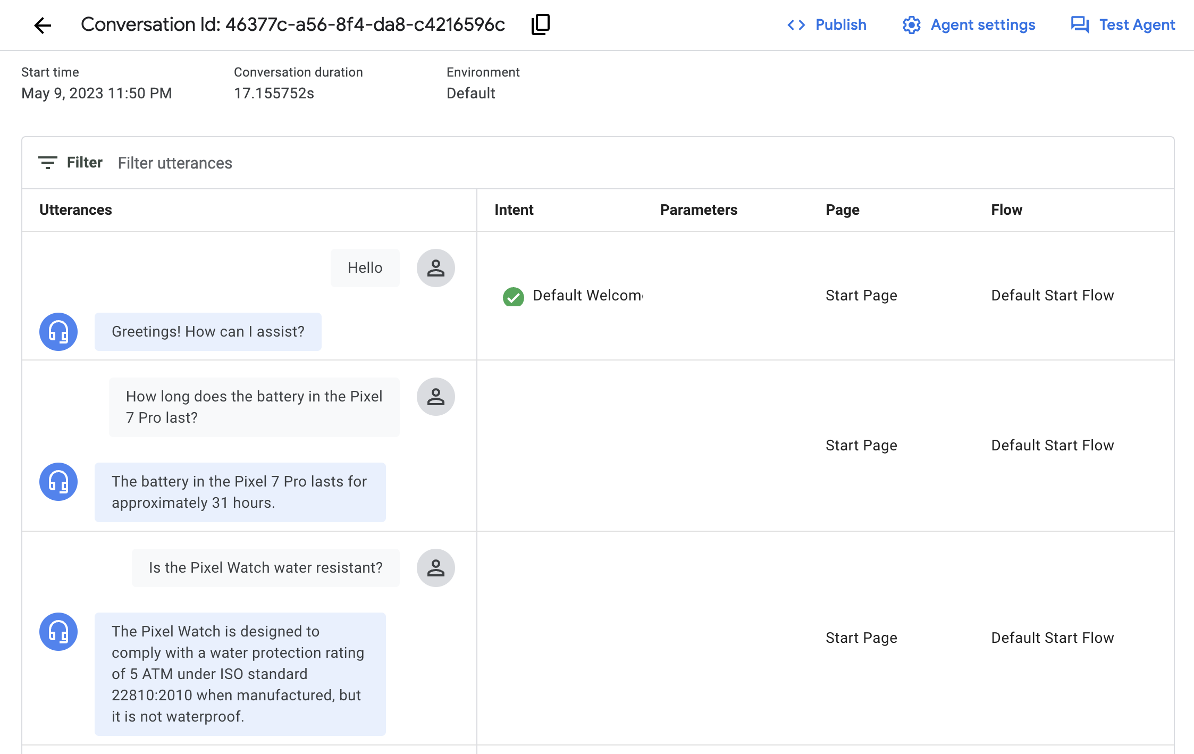Select the headset agent icon second row
This screenshot has height=754, width=1194.
point(57,481)
